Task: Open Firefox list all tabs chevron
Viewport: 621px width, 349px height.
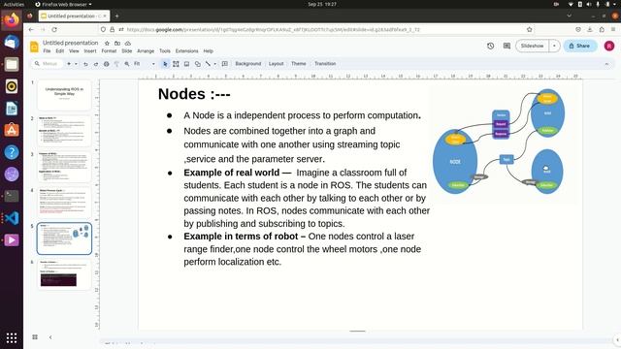Action: tap(570, 16)
